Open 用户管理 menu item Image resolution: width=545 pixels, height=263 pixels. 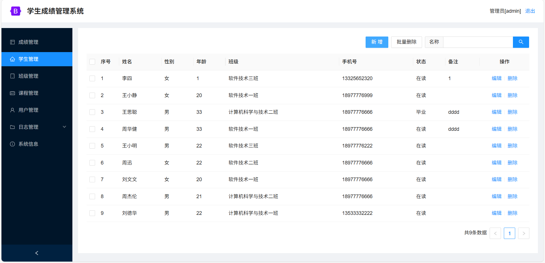pyautogui.click(x=37, y=110)
